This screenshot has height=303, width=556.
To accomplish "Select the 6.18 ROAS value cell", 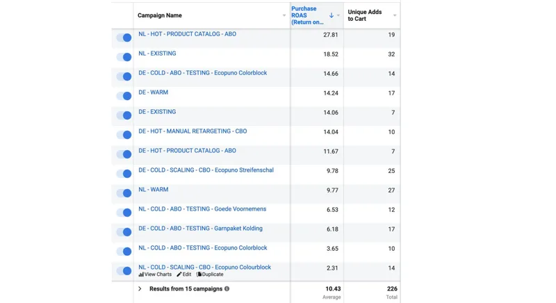I will (x=332, y=229).
